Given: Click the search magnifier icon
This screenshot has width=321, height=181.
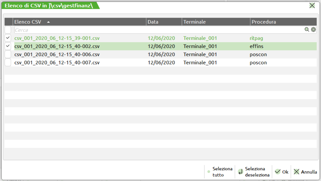Looking at the screenshot, I should (x=307, y=30).
